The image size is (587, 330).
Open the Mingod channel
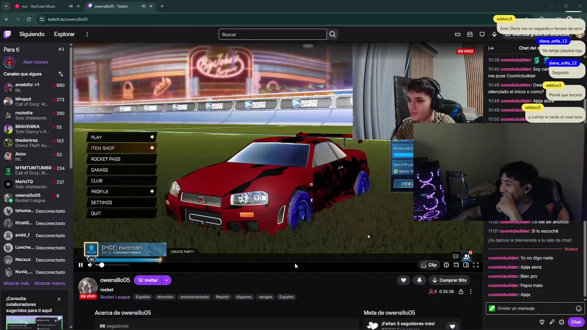click(35, 101)
